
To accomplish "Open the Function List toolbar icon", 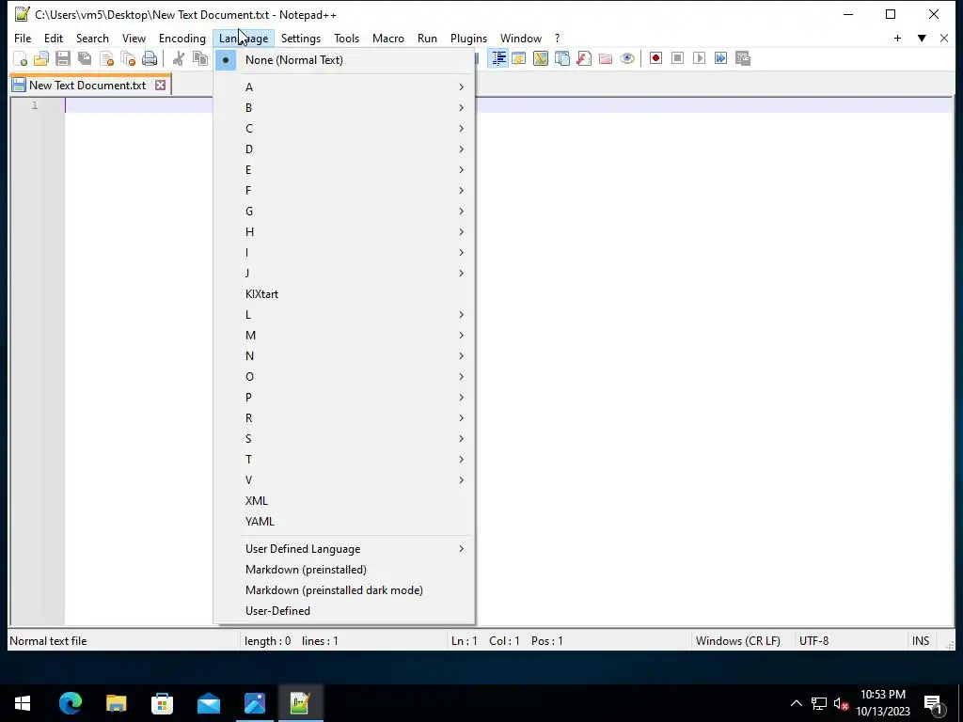I will [x=584, y=58].
